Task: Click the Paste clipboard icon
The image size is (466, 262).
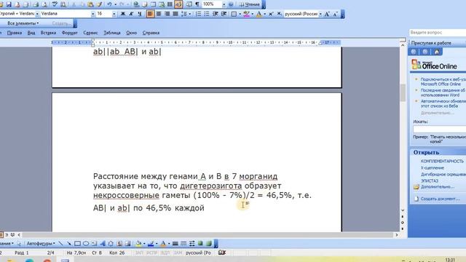Action: click(90, 4)
